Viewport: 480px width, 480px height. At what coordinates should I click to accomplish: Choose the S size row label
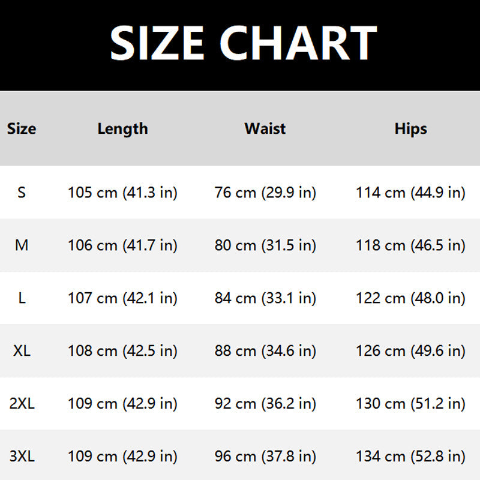tap(22, 193)
